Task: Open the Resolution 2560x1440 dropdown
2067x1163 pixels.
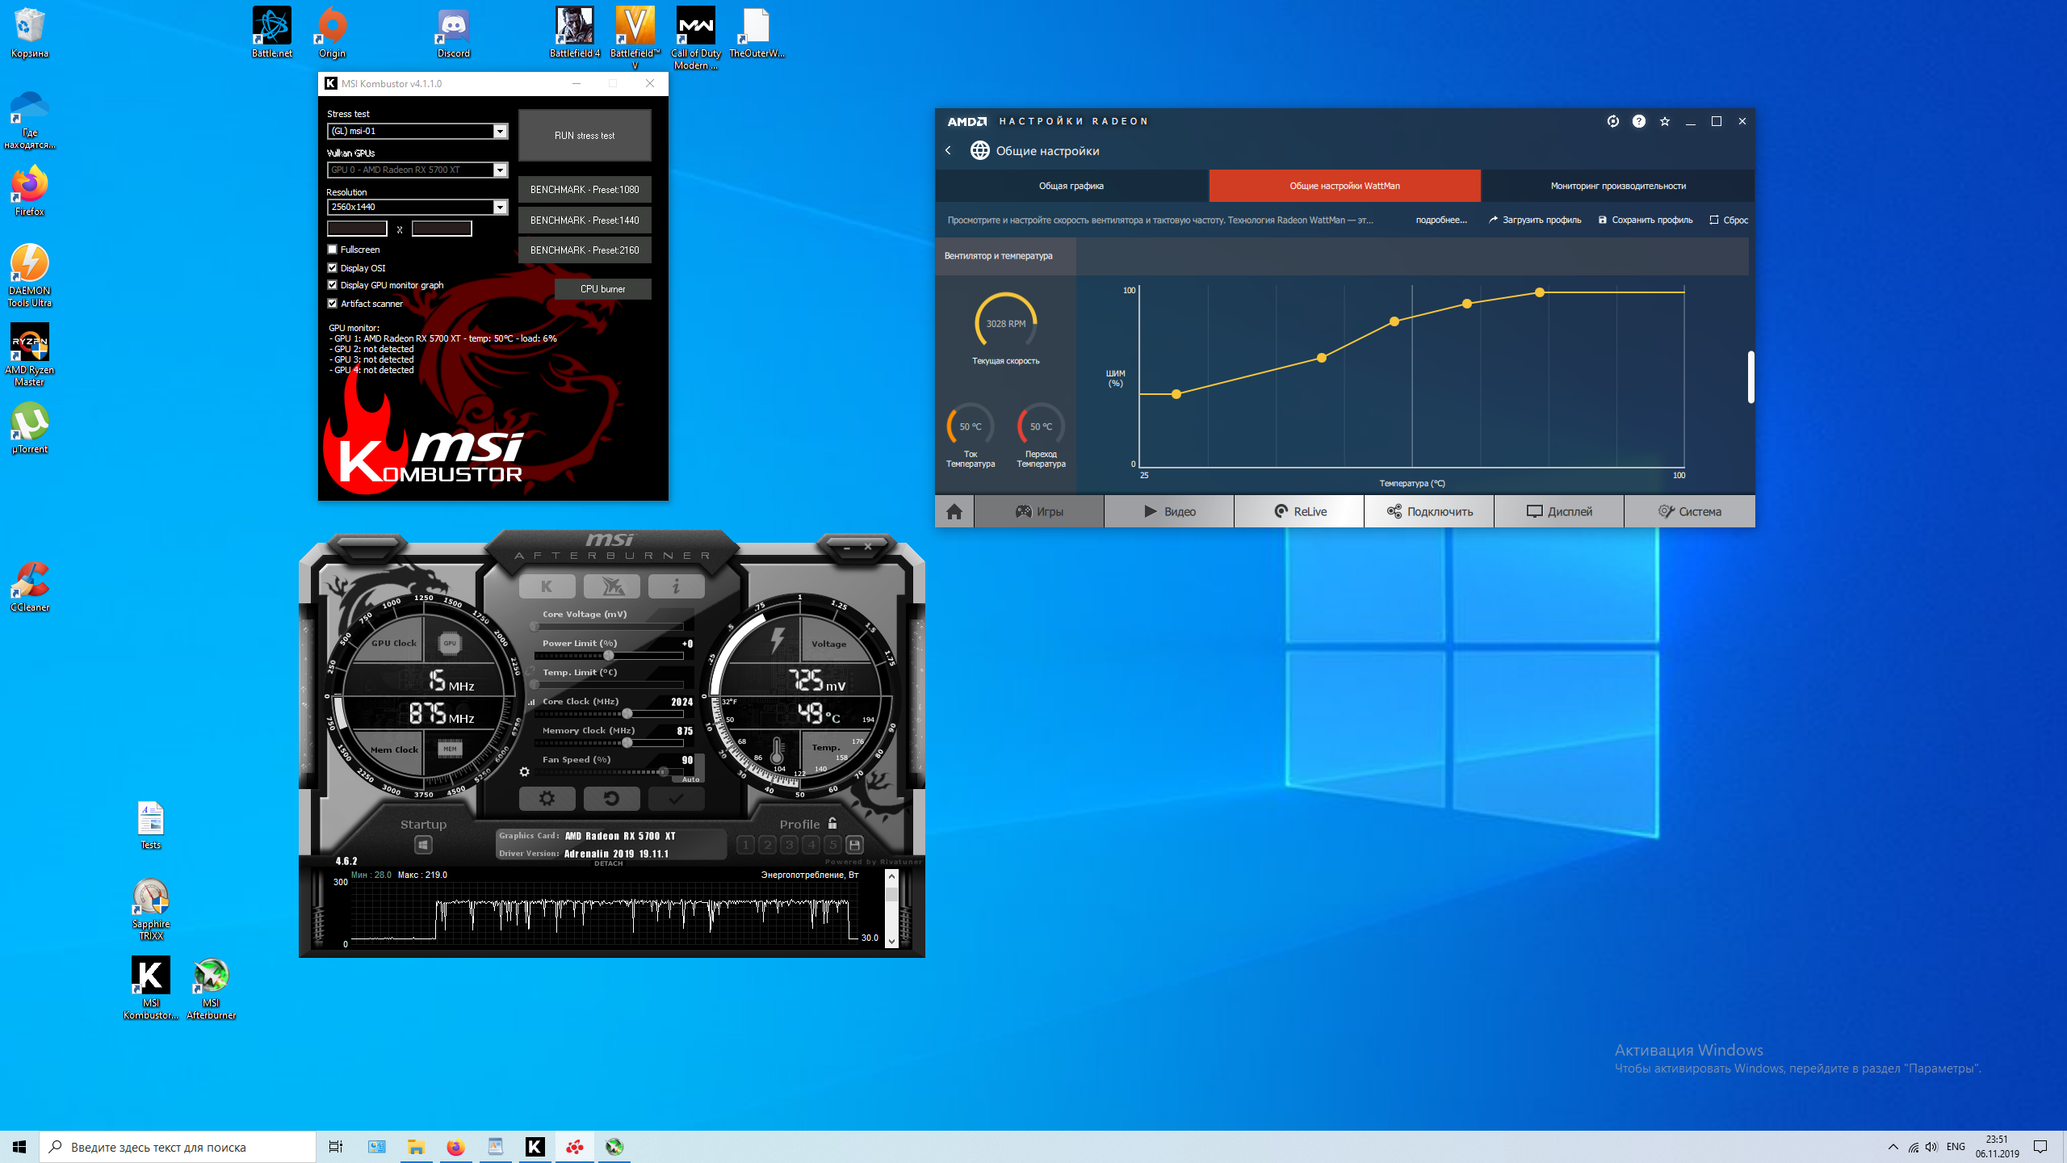Action: (x=500, y=208)
